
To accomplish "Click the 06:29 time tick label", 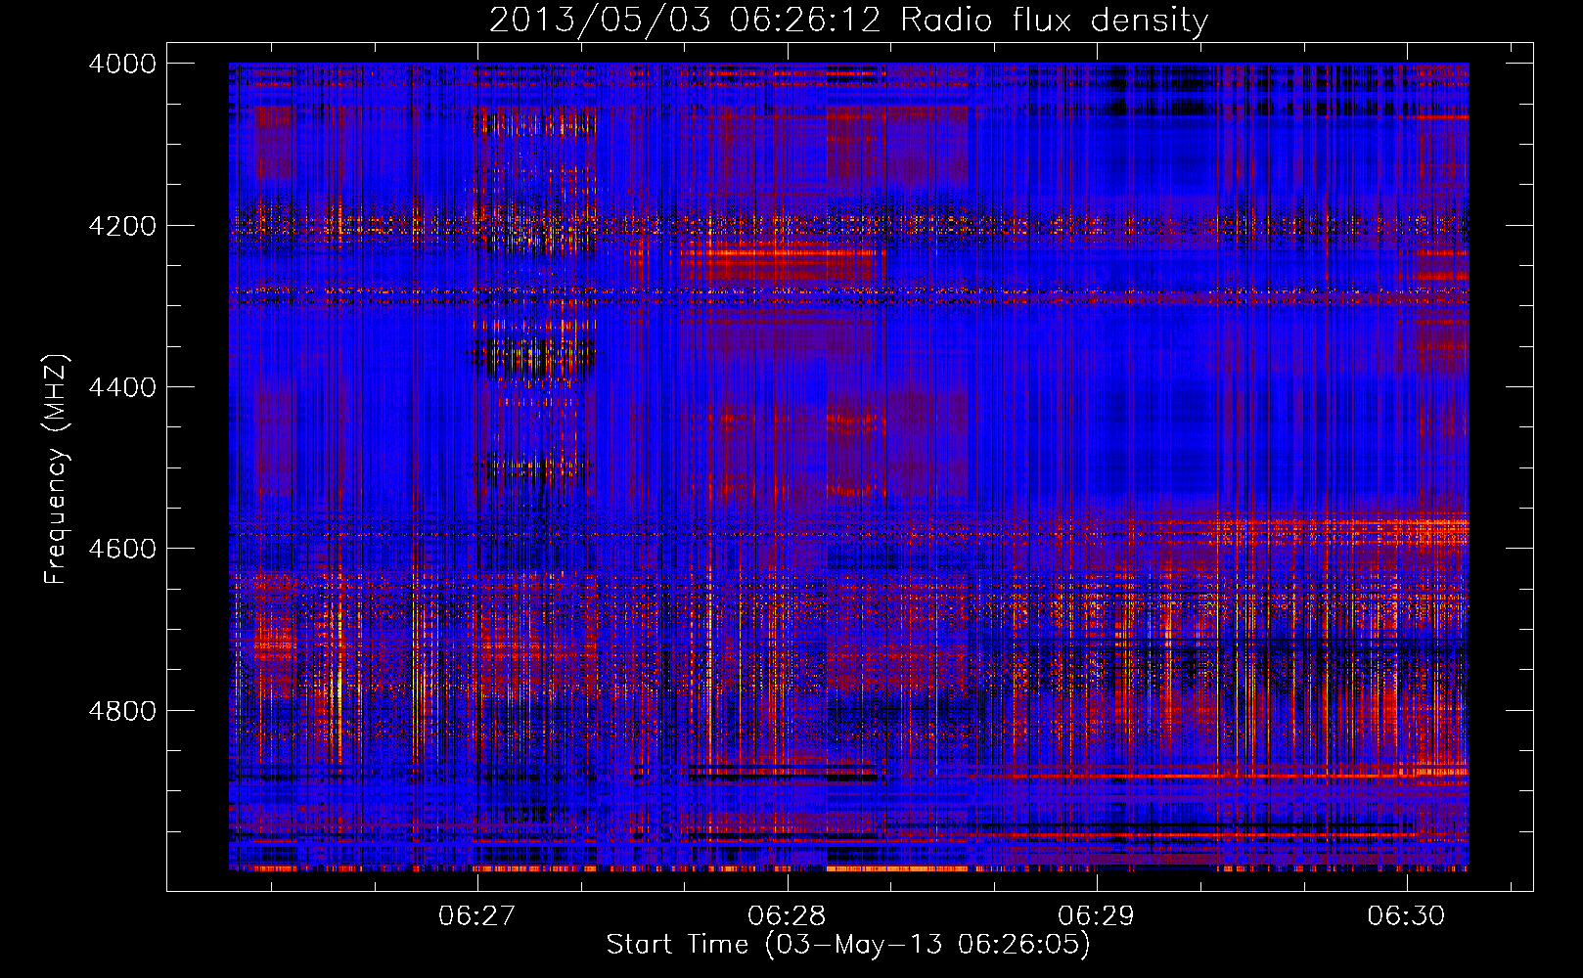I will click(x=1097, y=915).
